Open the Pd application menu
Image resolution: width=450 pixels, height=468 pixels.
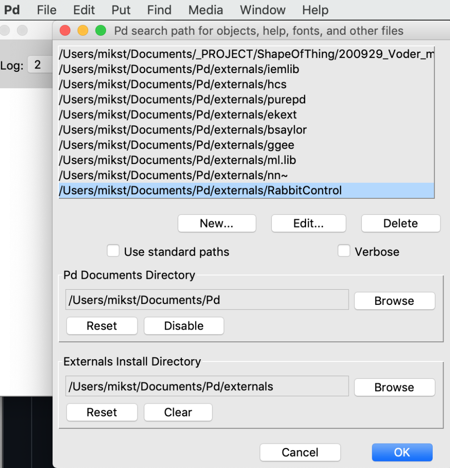tap(12, 10)
